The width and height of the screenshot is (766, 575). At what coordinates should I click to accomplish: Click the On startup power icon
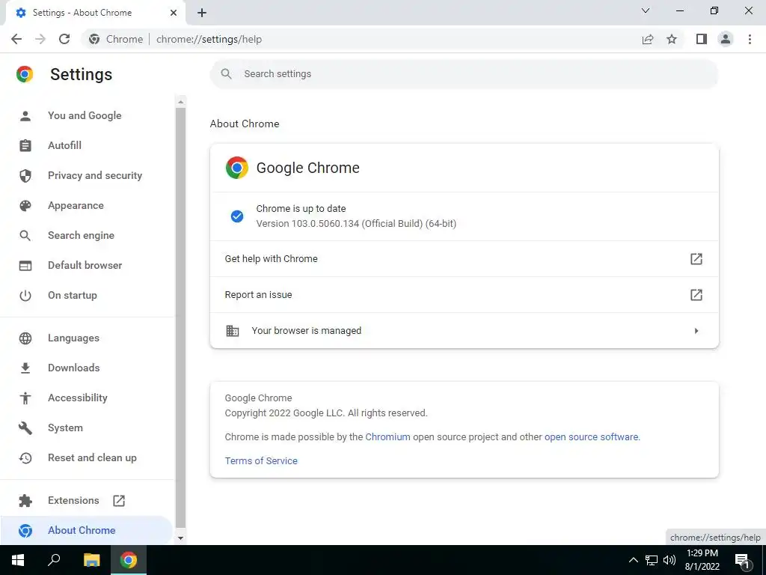point(25,295)
